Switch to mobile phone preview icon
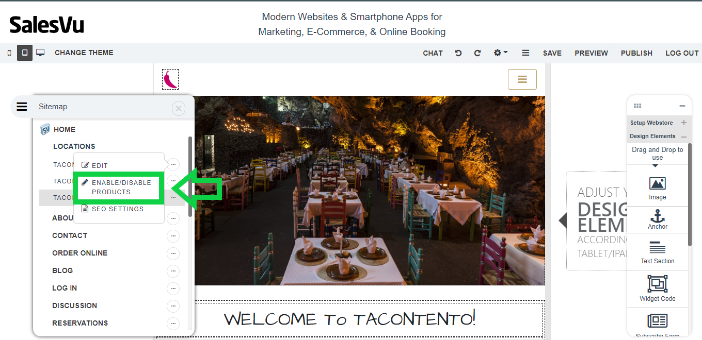Image resolution: width=702 pixels, height=340 pixels. pyautogui.click(x=9, y=53)
